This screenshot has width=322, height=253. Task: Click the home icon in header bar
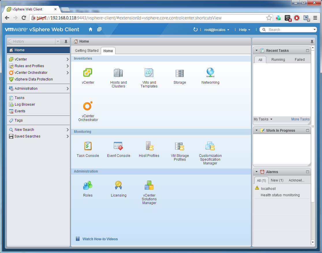(91, 30)
